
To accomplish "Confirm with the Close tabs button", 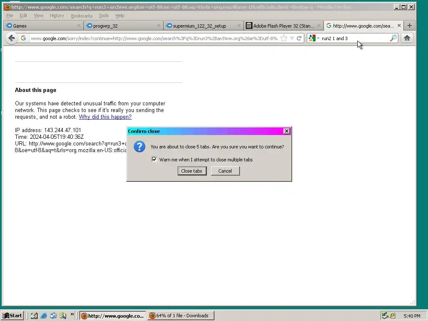I will [192, 171].
